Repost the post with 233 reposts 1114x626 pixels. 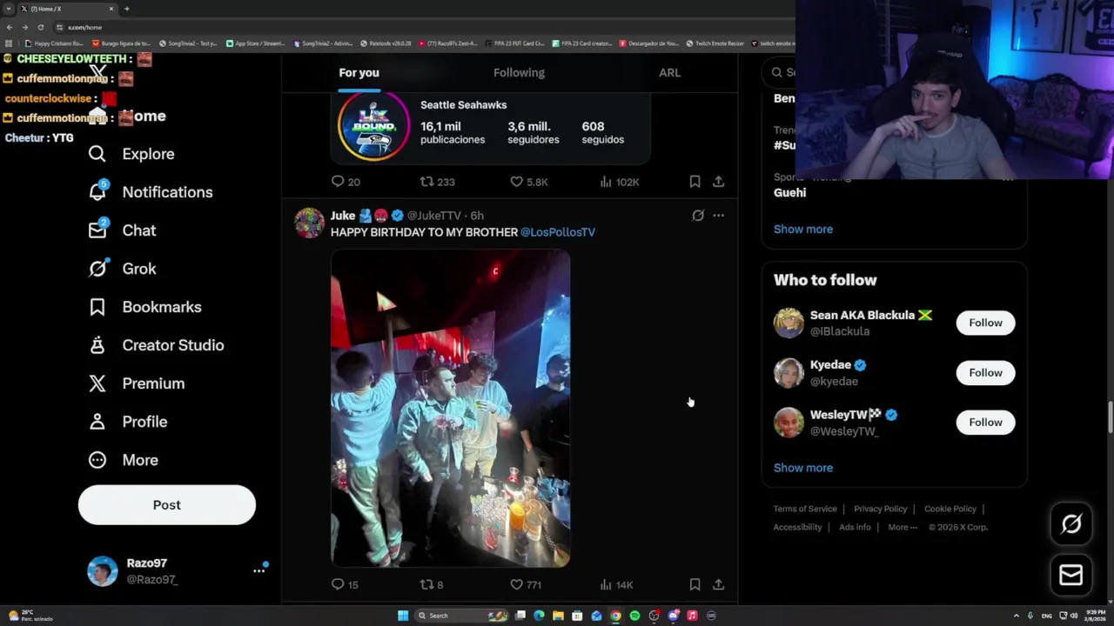coord(438,182)
